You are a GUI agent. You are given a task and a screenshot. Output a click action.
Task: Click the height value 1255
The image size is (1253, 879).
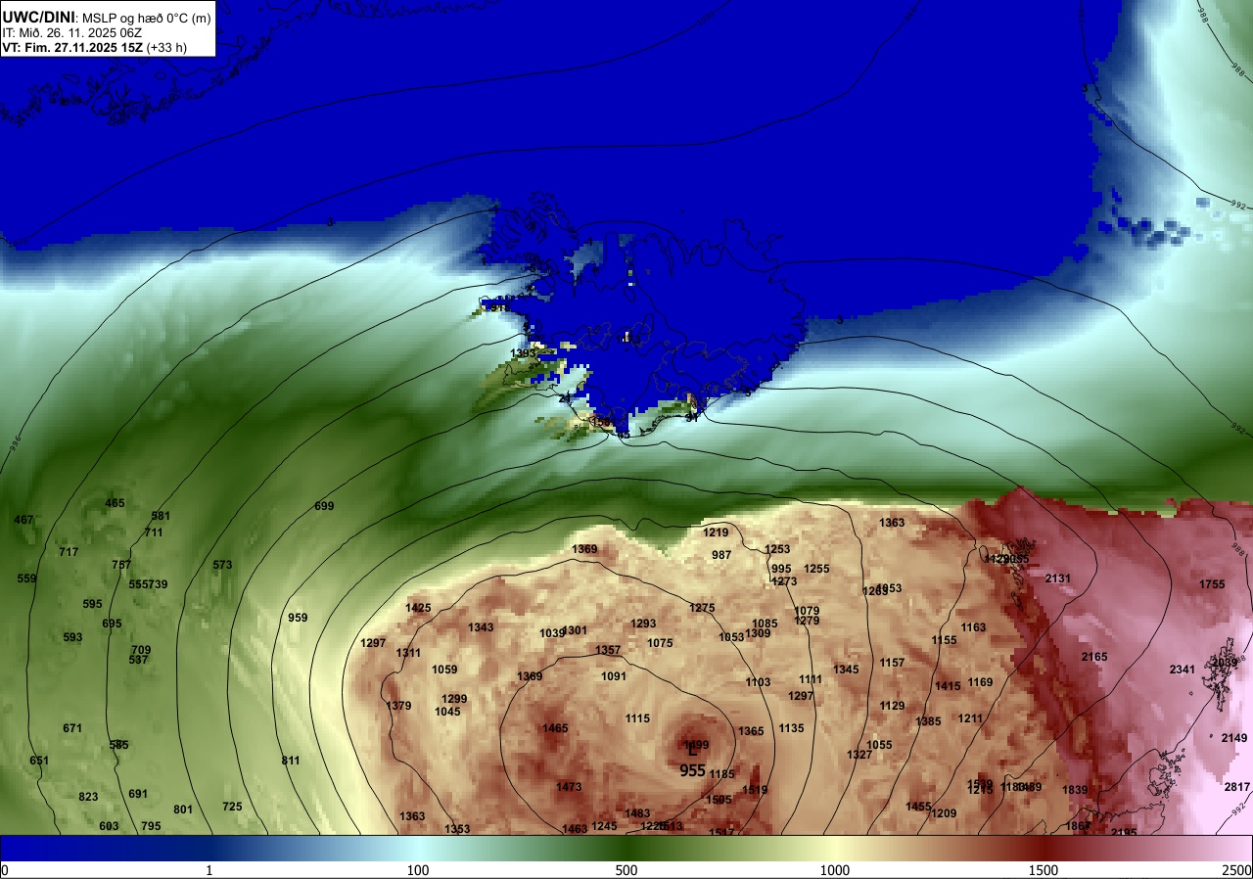816,569
